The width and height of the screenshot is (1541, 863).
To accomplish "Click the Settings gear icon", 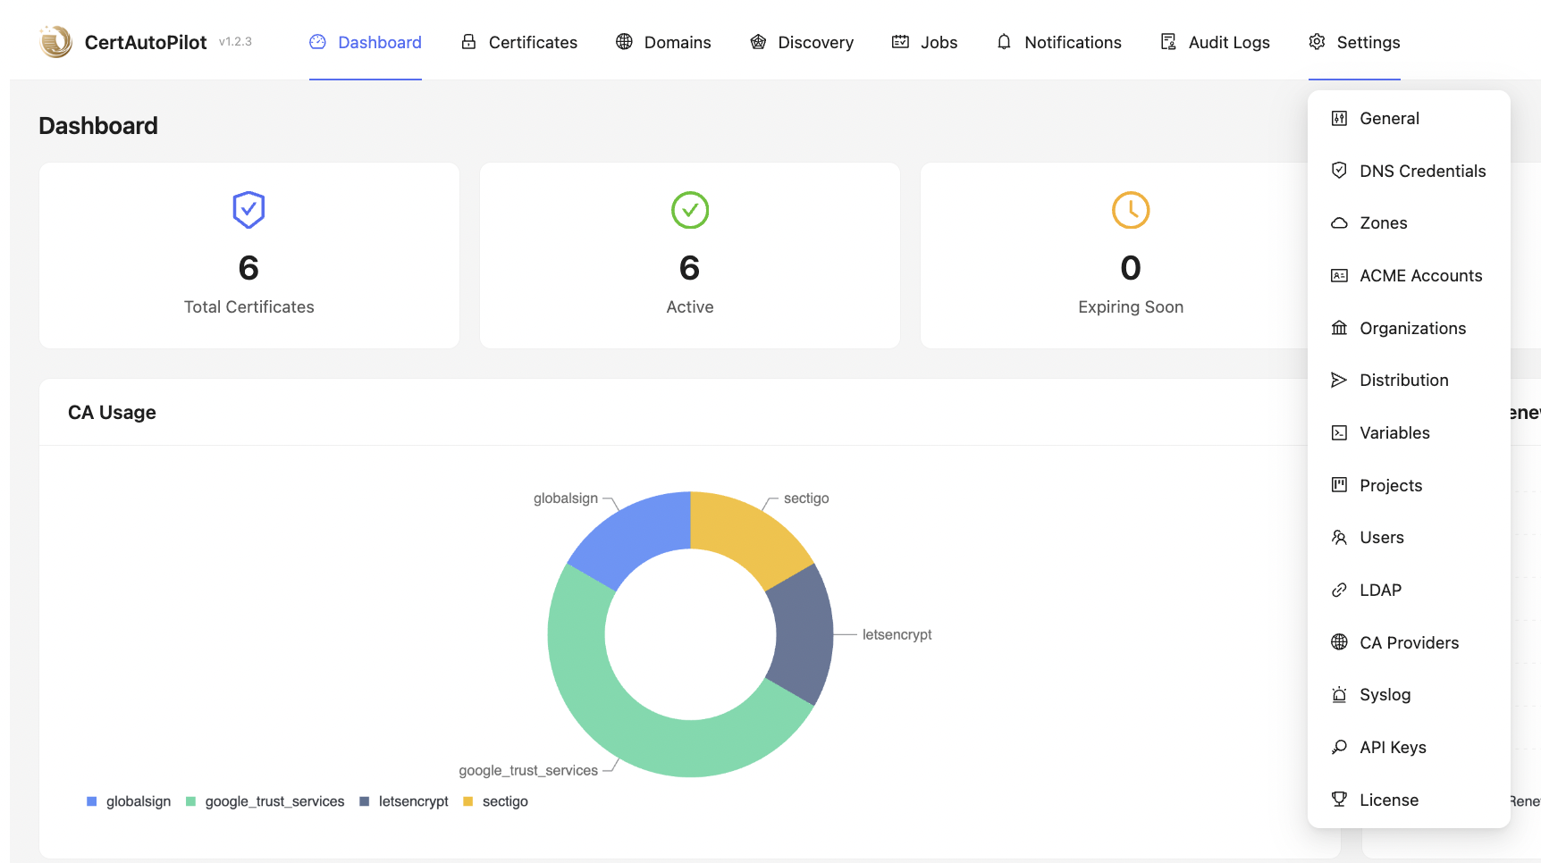I will [x=1316, y=42].
